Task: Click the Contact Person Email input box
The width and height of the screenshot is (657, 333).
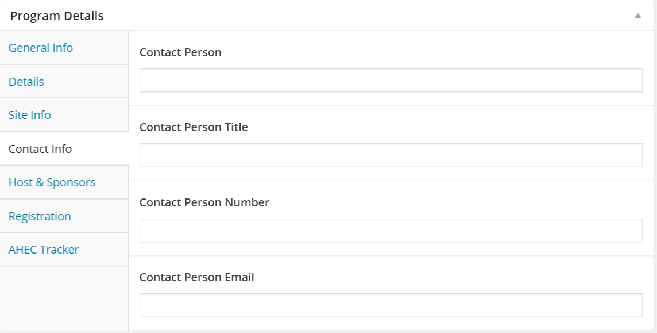Action: tap(391, 305)
